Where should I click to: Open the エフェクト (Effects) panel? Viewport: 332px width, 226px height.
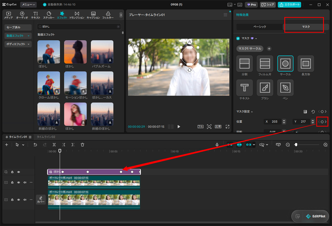click(62, 15)
